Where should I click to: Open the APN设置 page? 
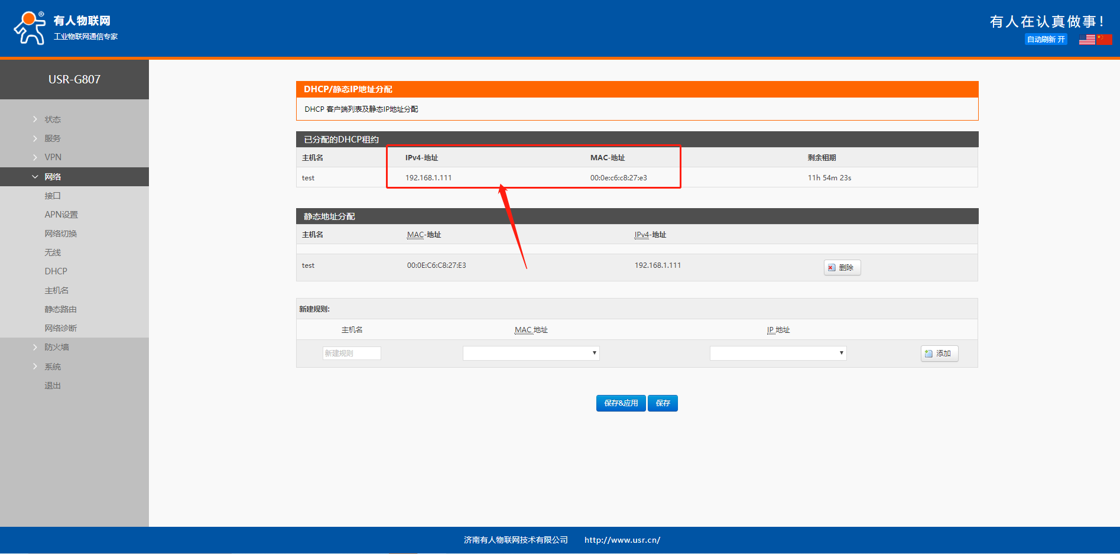click(61, 215)
